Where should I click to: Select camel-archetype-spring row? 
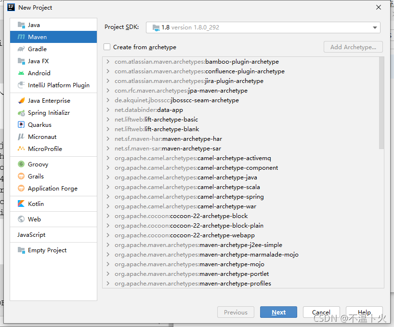click(x=241, y=197)
